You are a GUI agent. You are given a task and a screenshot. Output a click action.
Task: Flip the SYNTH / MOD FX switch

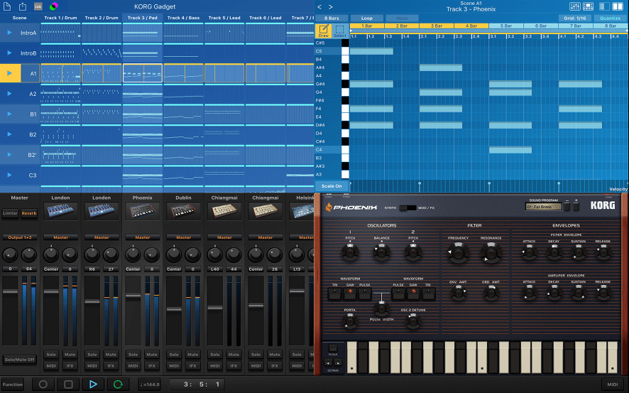tap(408, 208)
